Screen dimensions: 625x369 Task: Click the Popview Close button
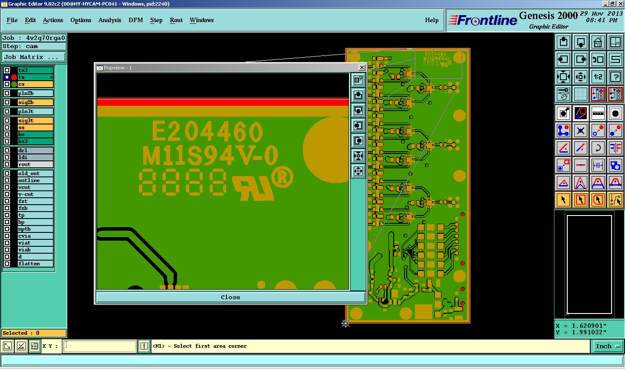(x=230, y=297)
